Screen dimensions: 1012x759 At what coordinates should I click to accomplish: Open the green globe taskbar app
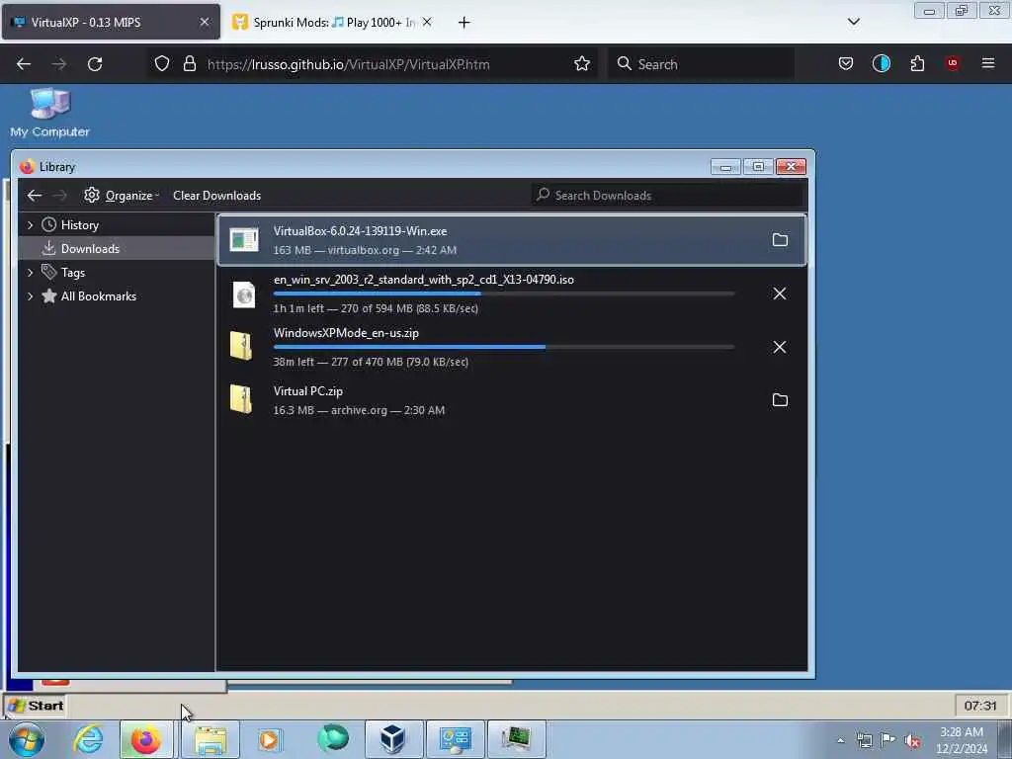(x=333, y=738)
